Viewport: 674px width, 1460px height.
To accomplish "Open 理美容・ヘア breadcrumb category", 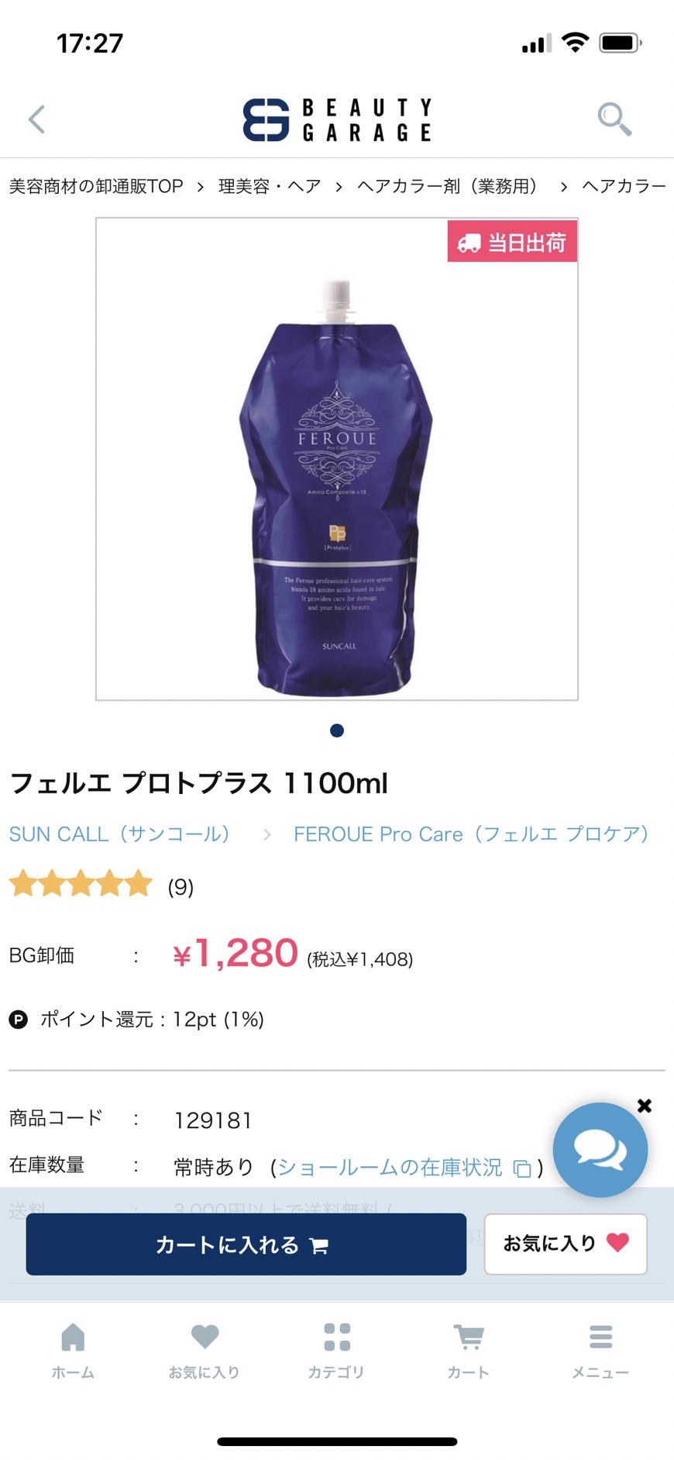I will pos(270,186).
